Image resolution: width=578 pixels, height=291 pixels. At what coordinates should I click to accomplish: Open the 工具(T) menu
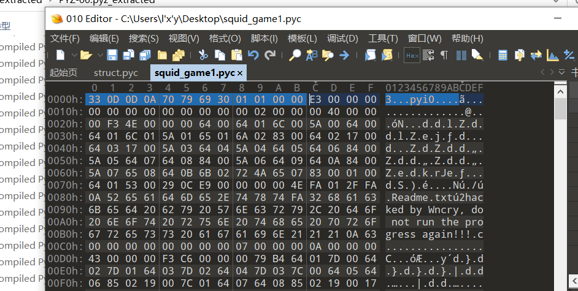383,39
